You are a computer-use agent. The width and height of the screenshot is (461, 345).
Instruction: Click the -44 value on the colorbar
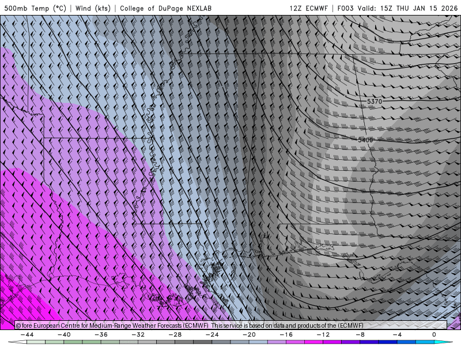coord(27,335)
